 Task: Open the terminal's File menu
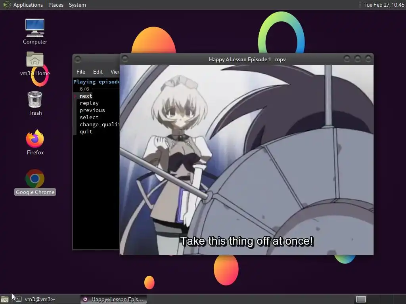point(81,72)
